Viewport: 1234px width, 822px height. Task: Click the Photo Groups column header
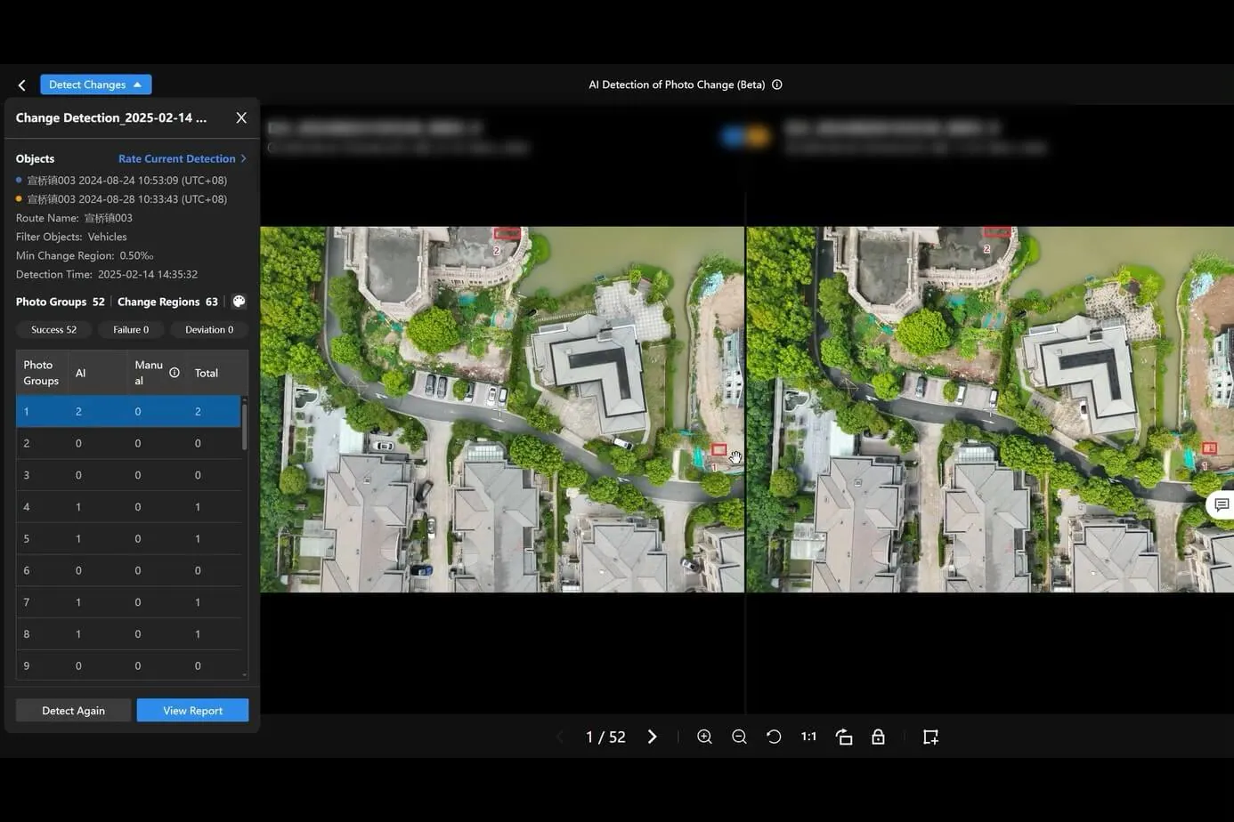[x=41, y=373]
